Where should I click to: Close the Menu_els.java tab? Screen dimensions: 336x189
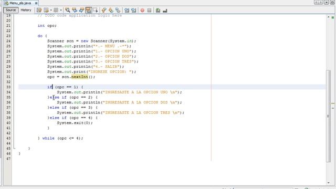pos(36,3)
